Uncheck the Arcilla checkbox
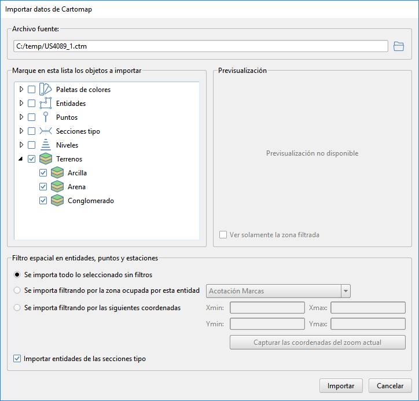 43,172
